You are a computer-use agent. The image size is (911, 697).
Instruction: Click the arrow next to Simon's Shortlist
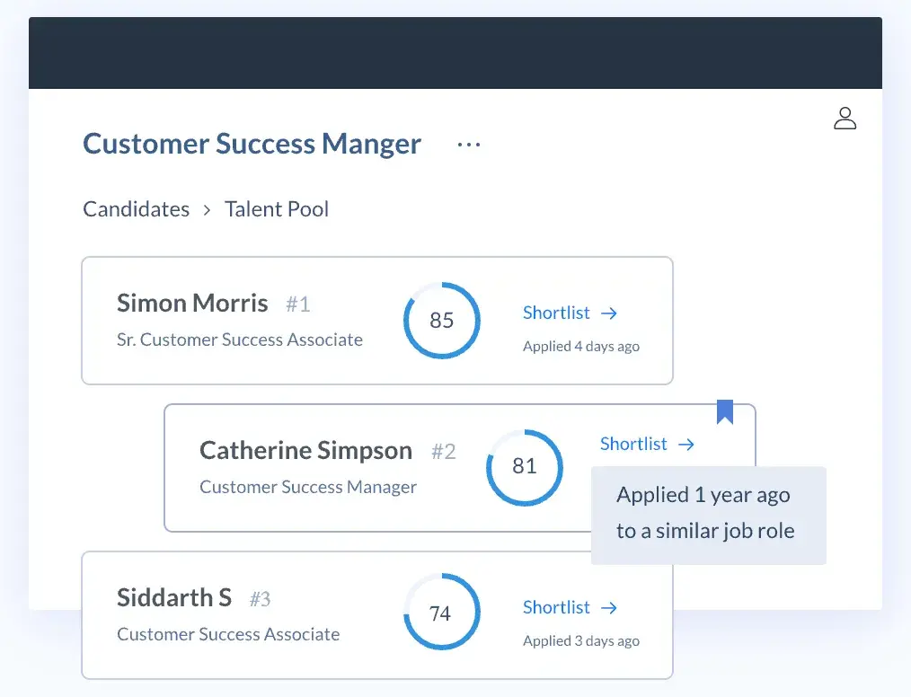609,313
